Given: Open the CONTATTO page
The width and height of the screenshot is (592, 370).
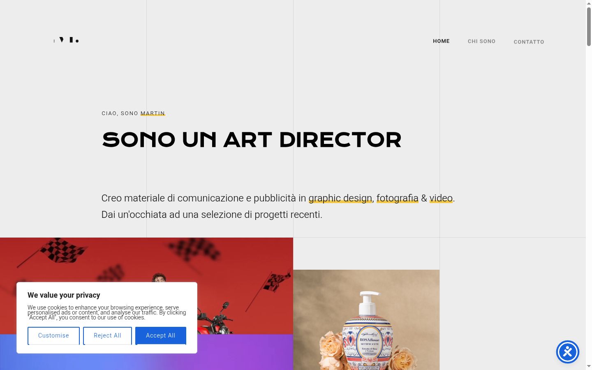Looking at the screenshot, I should click(529, 42).
